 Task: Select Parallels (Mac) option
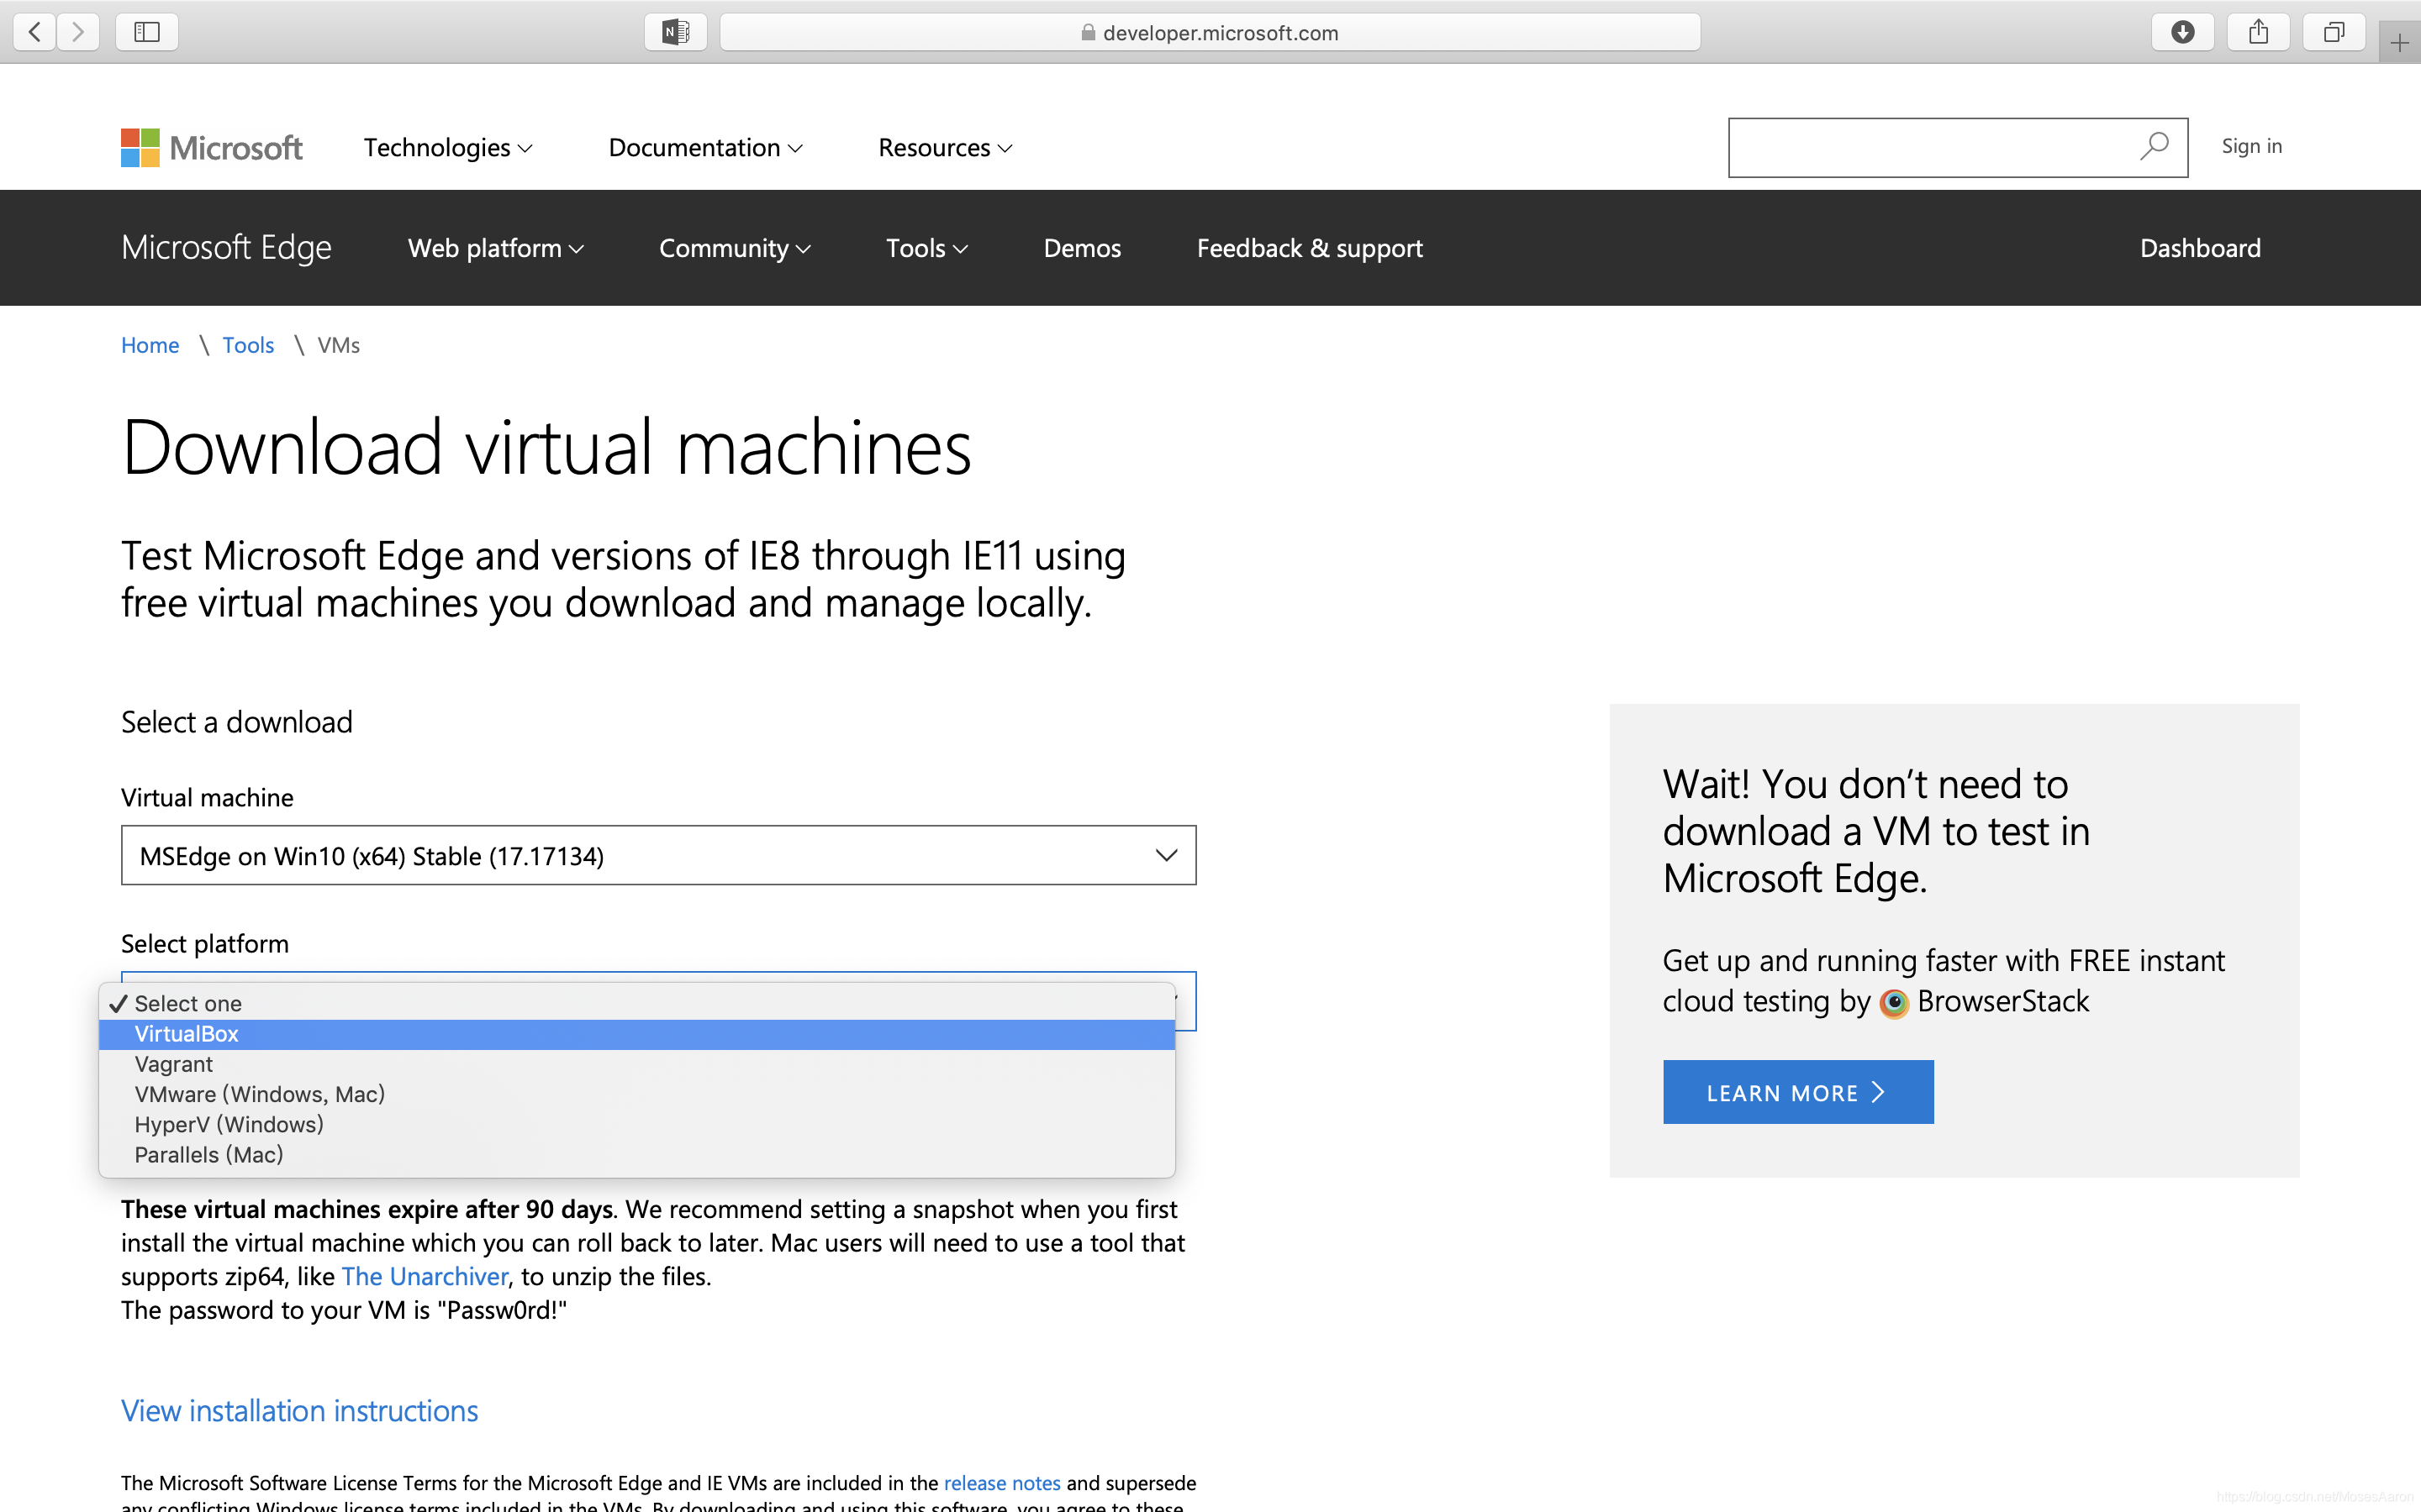(x=636, y=1155)
